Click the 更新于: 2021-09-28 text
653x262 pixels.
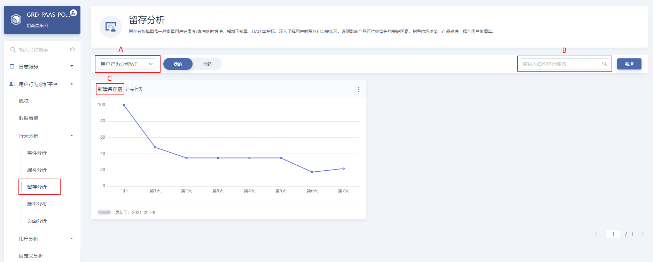coord(135,212)
